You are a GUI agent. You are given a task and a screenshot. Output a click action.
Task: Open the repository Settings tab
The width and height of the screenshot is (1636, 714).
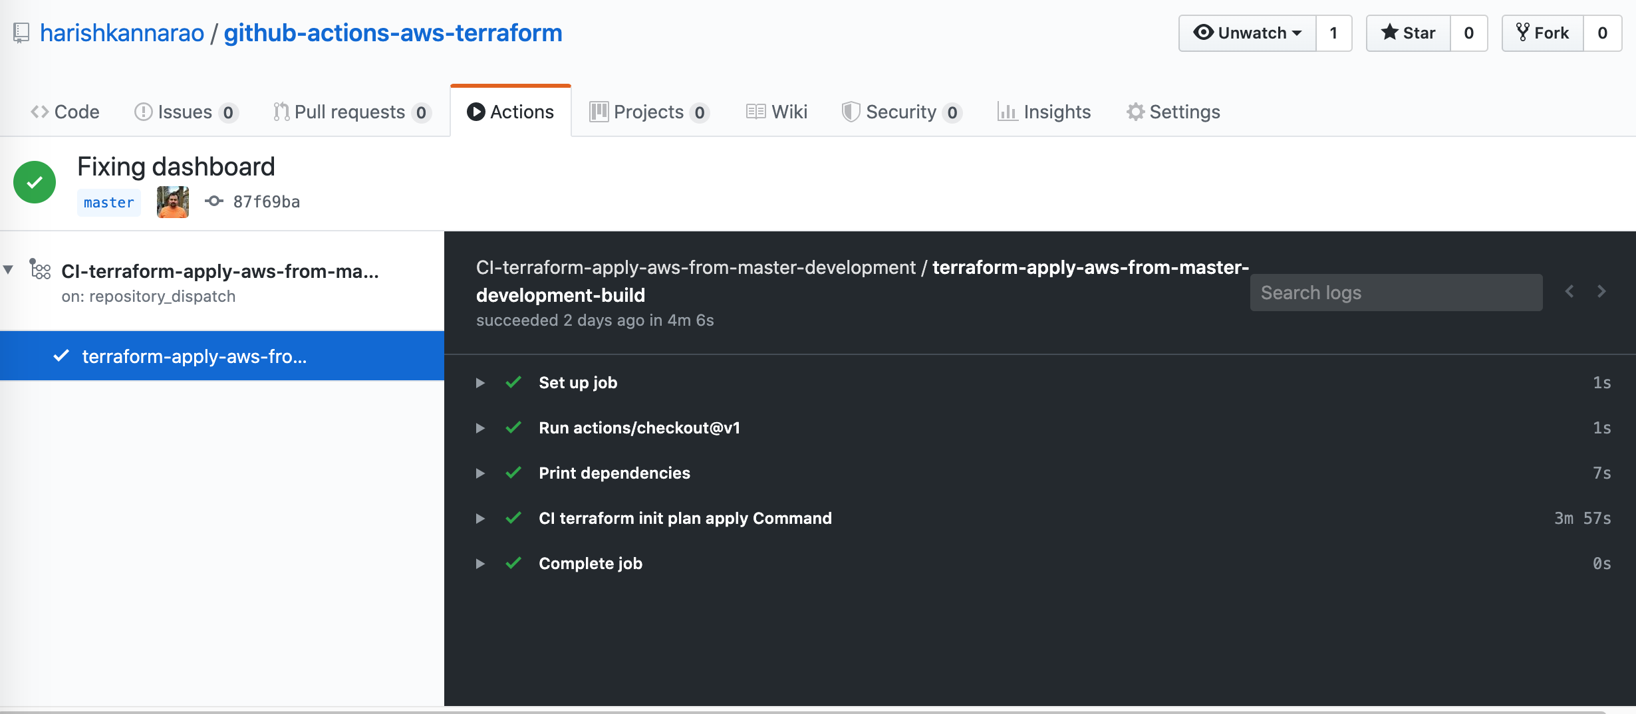point(1173,112)
